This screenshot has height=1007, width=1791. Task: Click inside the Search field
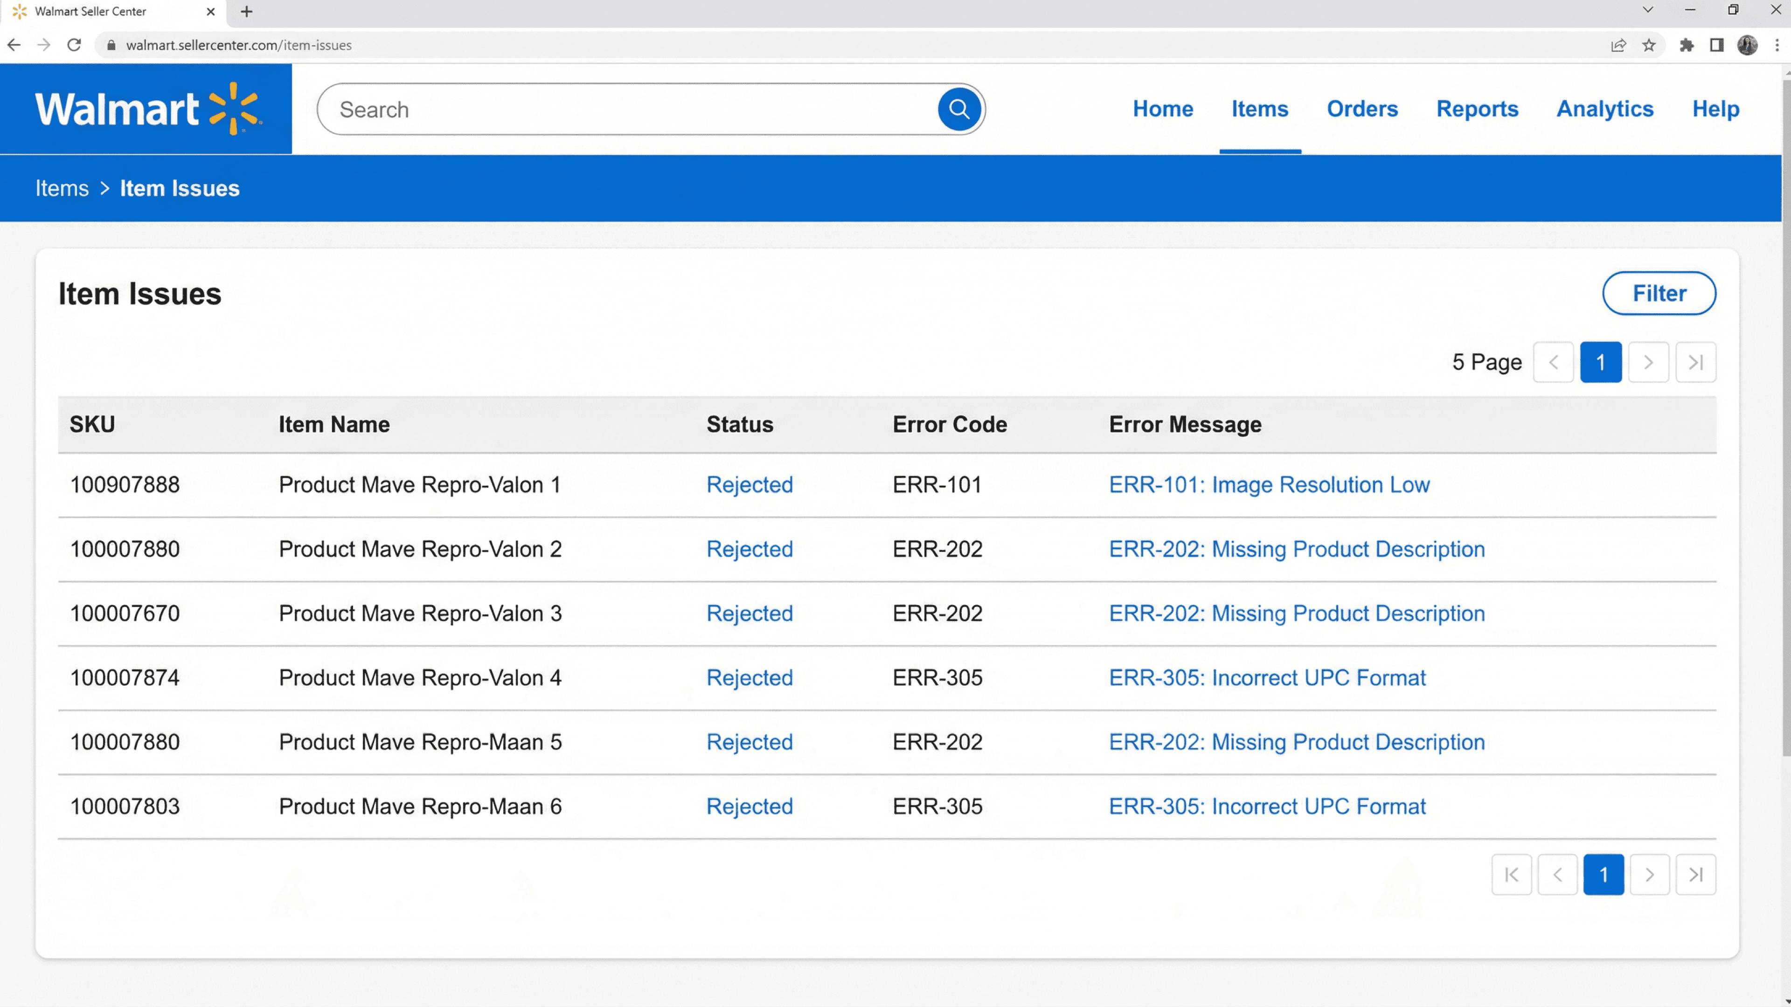coord(626,110)
